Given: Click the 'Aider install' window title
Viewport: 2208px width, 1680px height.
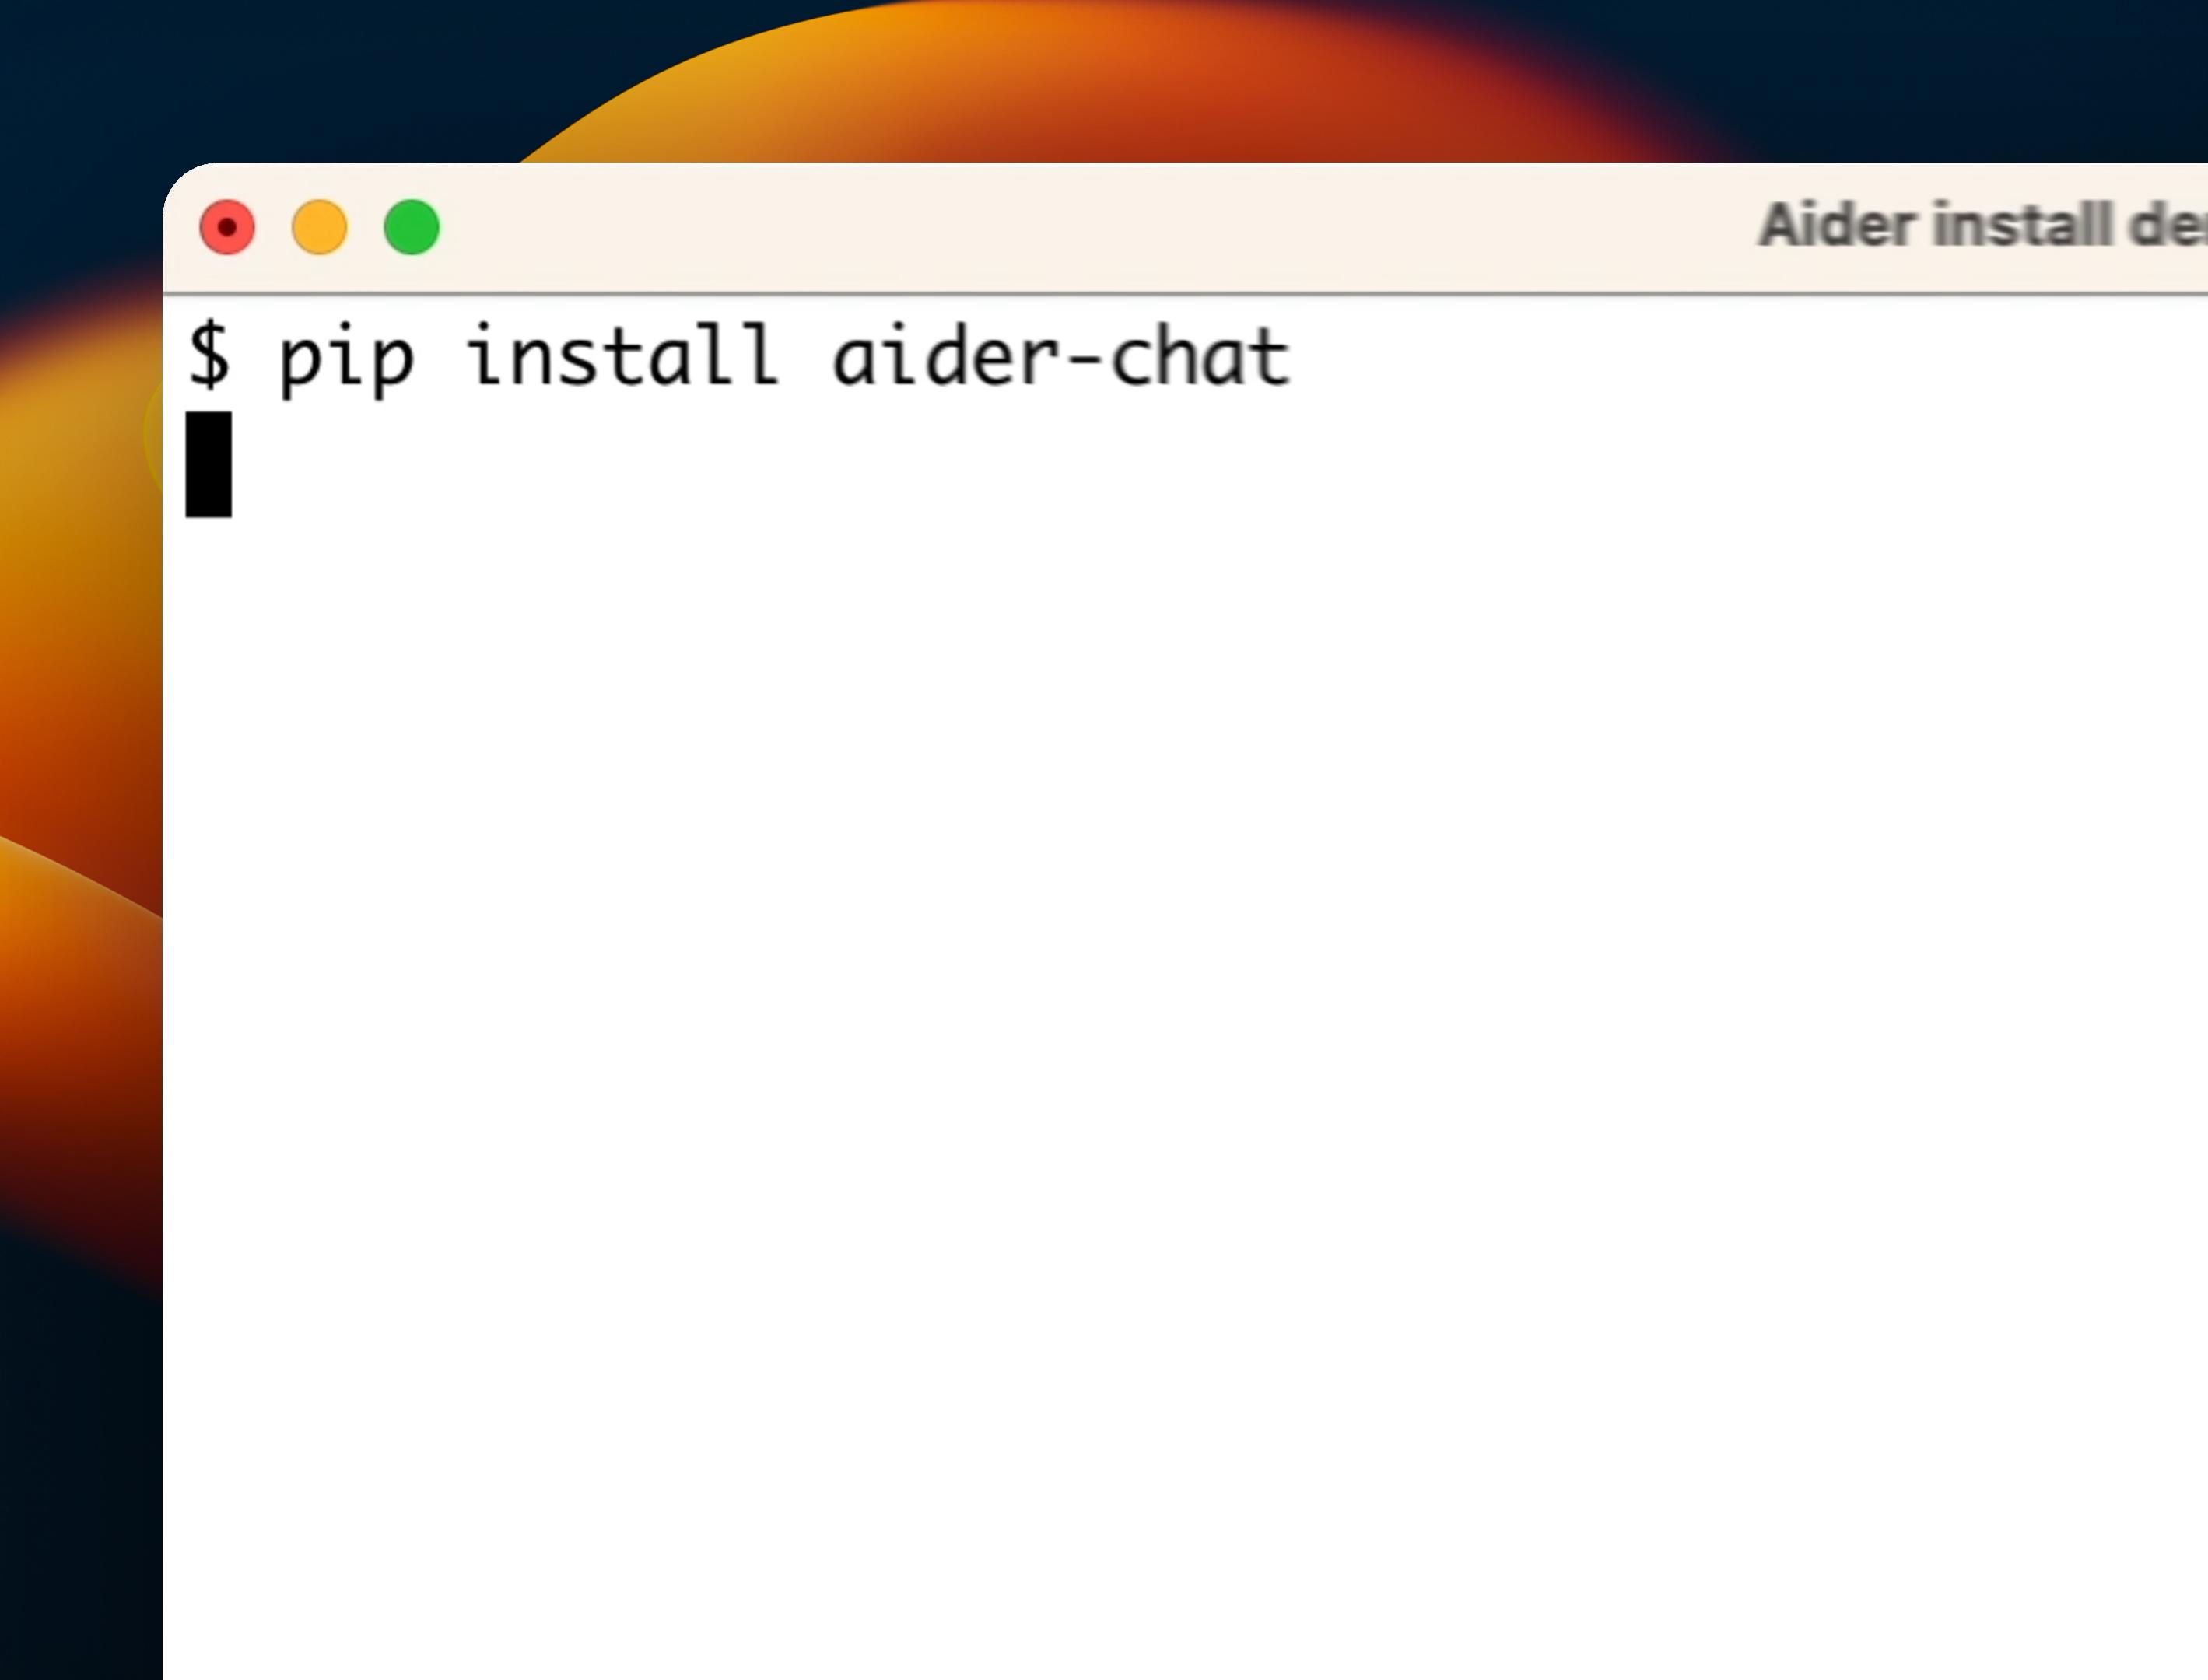Looking at the screenshot, I should click(1983, 225).
